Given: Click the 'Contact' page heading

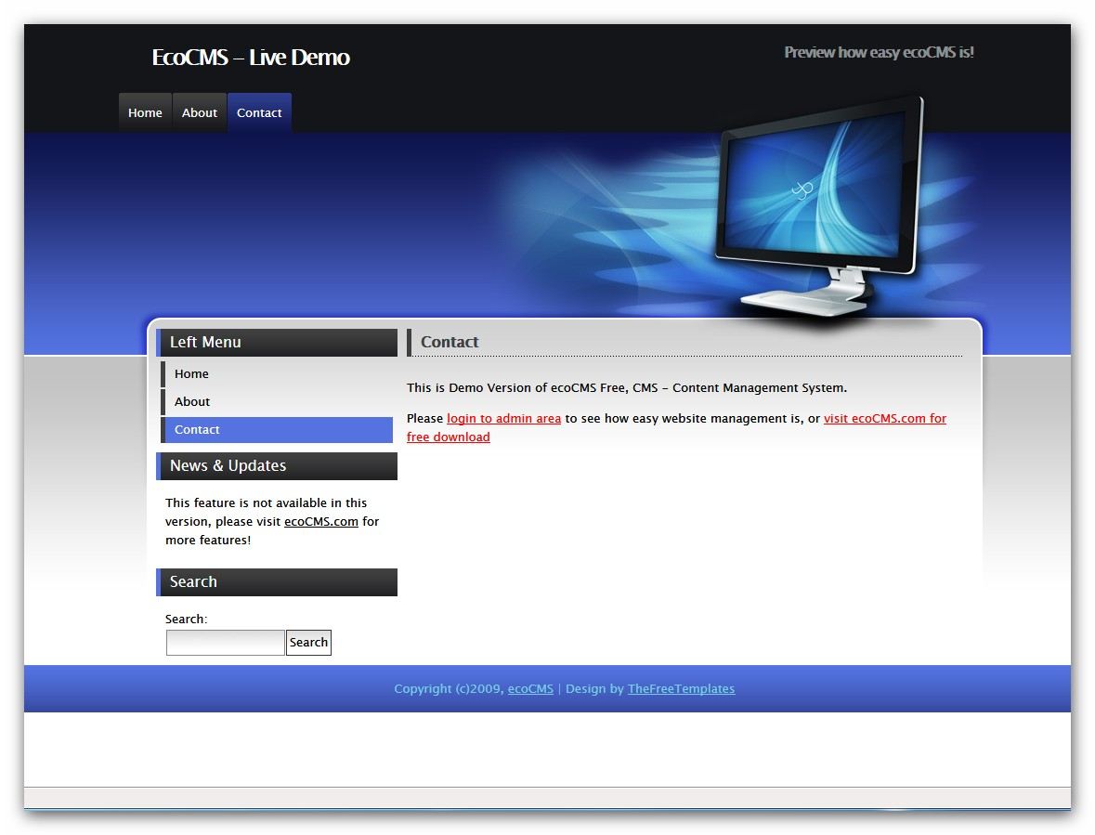Looking at the screenshot, I should click(450, 342).
